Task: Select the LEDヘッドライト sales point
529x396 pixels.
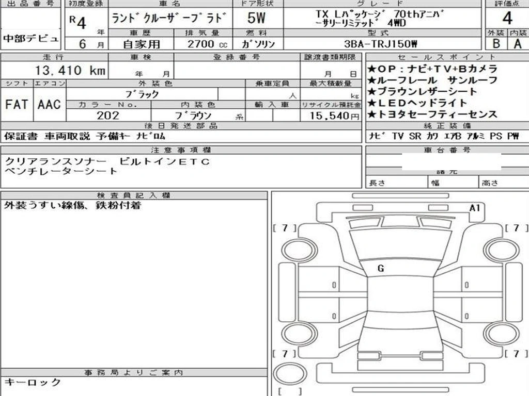Action: click(417, 103)
